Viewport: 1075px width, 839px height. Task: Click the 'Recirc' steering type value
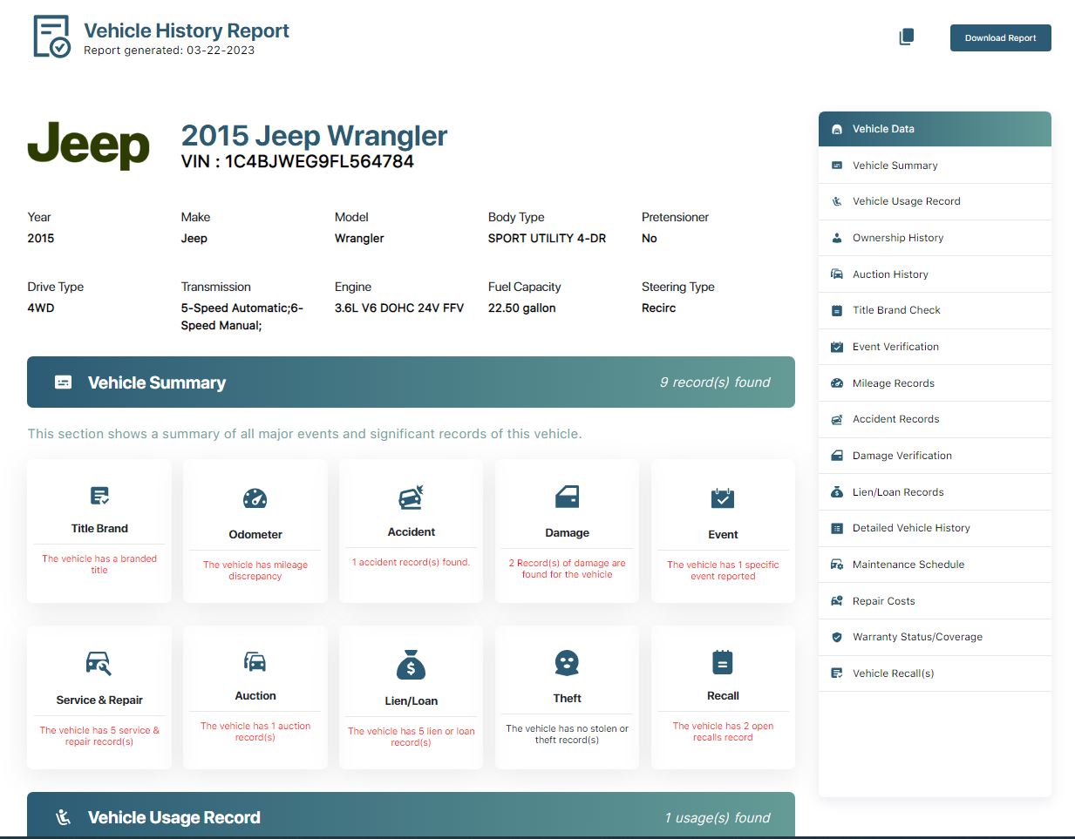click(x=658, y=308)
